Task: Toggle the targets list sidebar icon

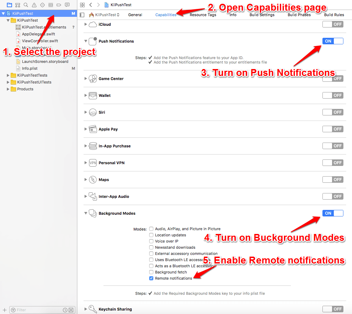Action: pyautogui.click(x=82, y=15)
